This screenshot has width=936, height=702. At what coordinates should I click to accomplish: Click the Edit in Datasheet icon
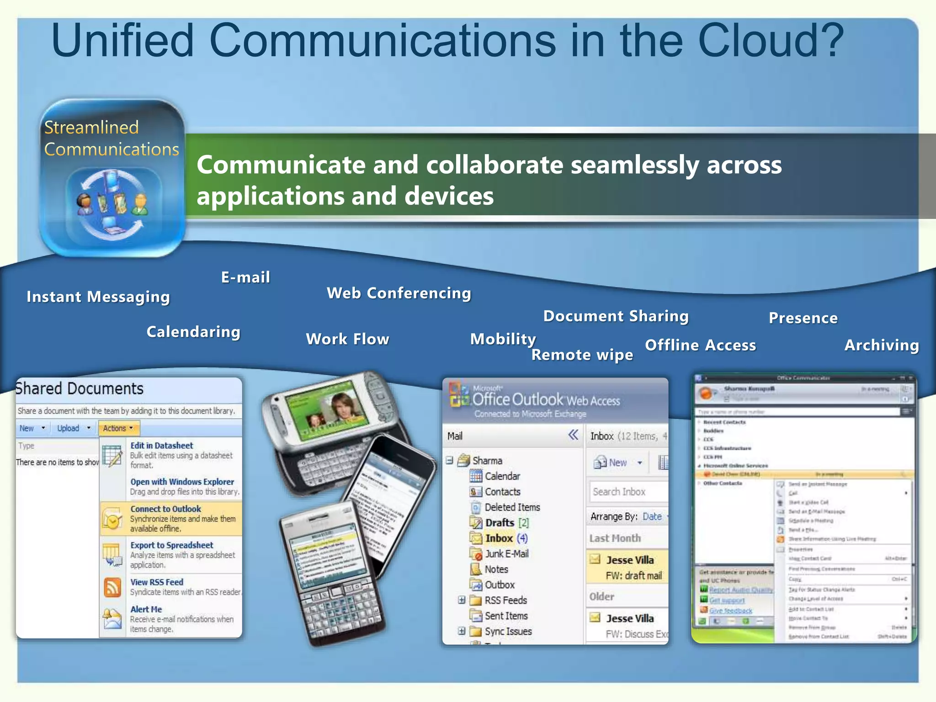click(x=112, y=455)
